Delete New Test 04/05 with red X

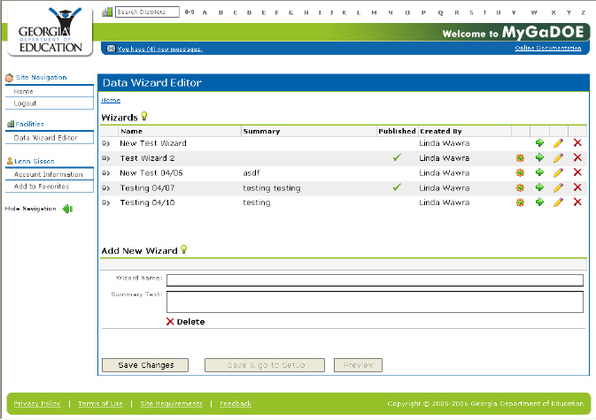(x=577, y=172)
